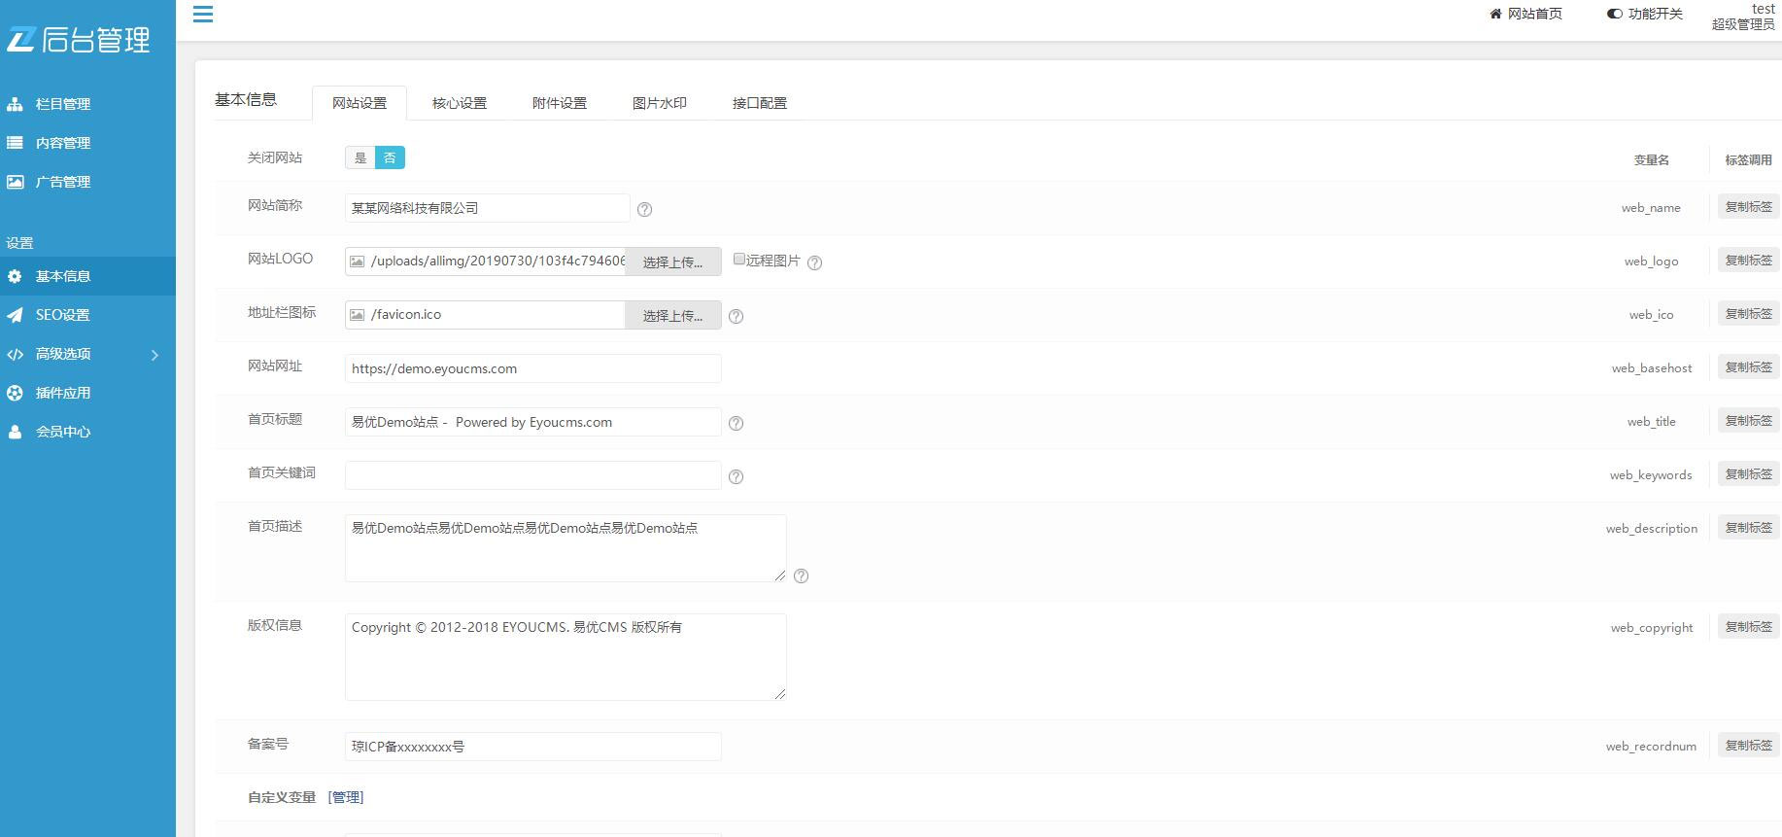Screen dimensions: 1782x837
Task: Open the test 超级管理员 user menu
Action: pos(1743,17)
